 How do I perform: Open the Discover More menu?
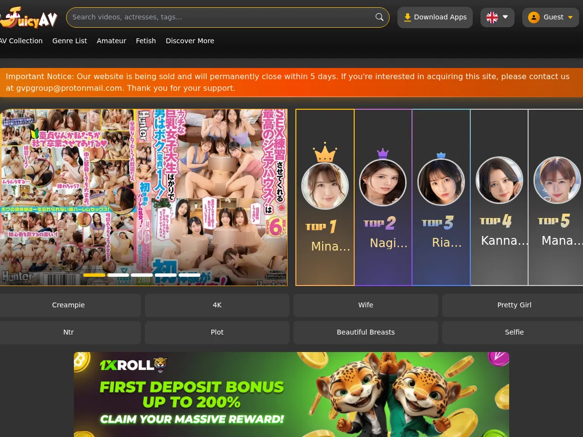point(190,41)
